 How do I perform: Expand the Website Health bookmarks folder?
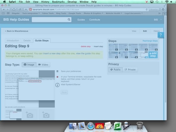(114, 13)
